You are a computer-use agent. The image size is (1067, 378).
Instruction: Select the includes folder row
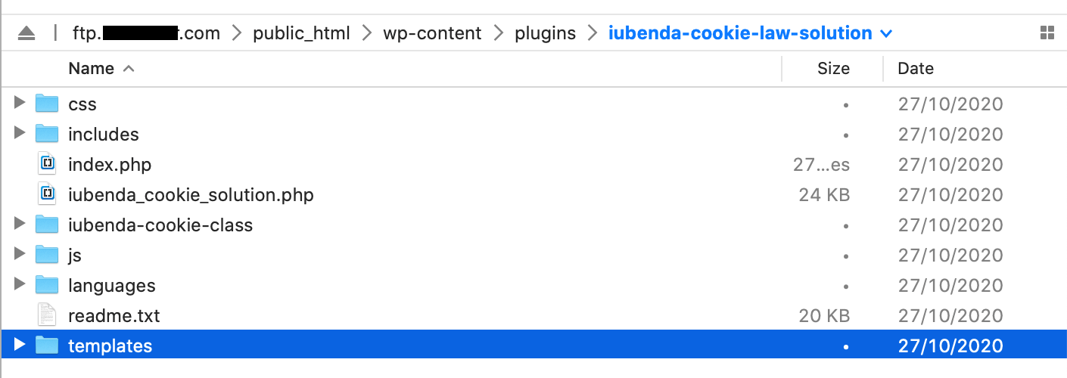click(x=104, y=135)
